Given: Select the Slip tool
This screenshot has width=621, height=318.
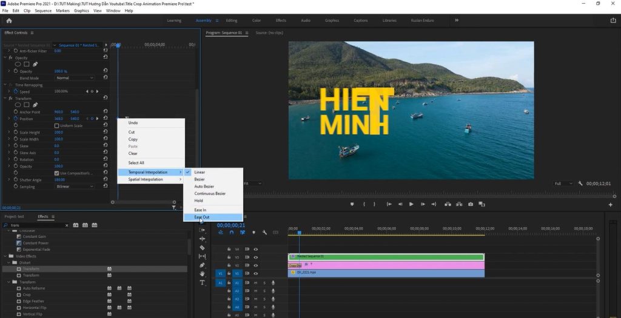Looking at the screenshot, I should (202, 256).
